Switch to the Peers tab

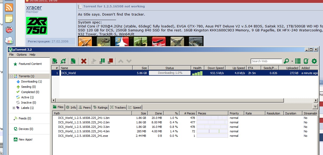(x=85, y=107)
